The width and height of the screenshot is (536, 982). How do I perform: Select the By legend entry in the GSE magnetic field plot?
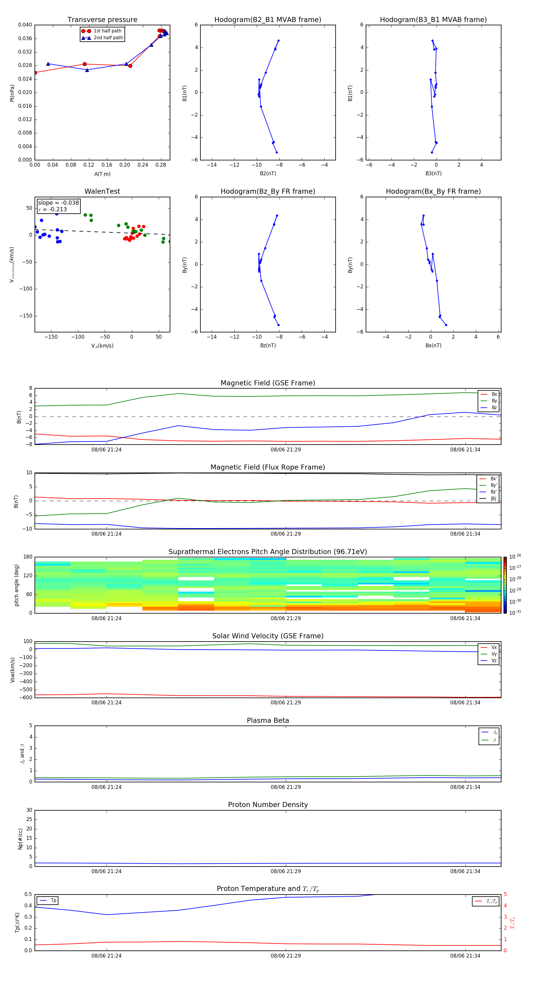coord(489,401)
